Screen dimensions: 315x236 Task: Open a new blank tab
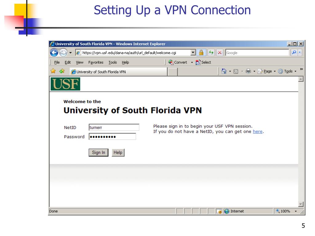(x=173, y=72)
